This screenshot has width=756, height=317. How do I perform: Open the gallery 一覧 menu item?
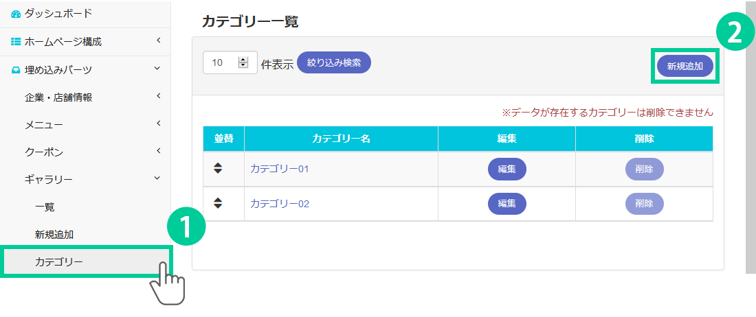45,207
